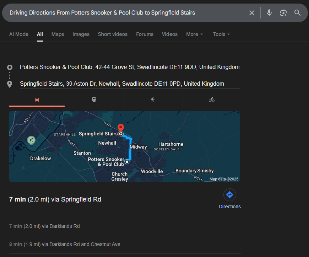The width and height of the screenshot is (309, 257).
Task: Clear the search box with X icon
Action: pos(252,13)
